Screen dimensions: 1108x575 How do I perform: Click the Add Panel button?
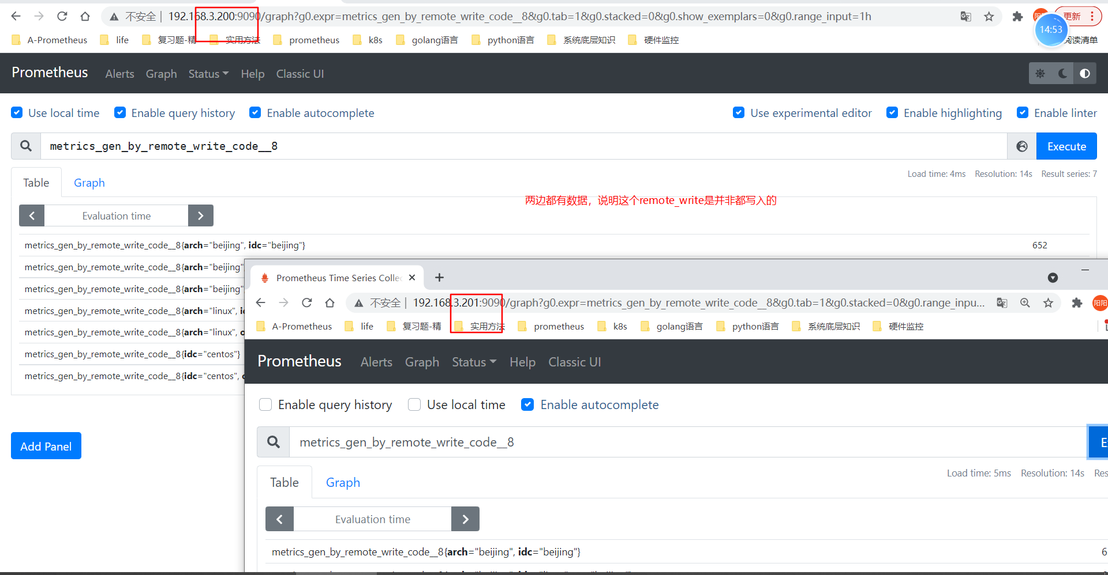46,446
